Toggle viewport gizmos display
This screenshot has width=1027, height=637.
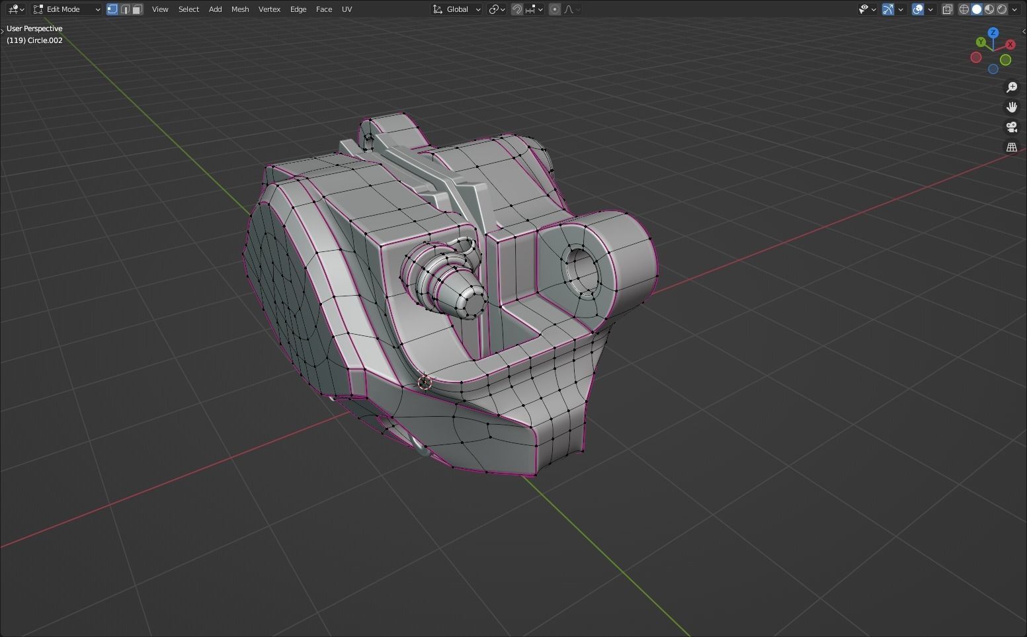888,9
